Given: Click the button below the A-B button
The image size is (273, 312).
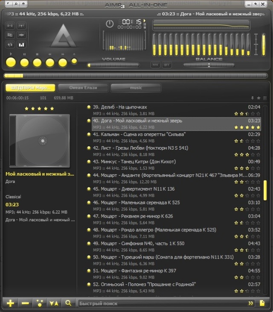Looking at the screenshot, I should [10, 35].
